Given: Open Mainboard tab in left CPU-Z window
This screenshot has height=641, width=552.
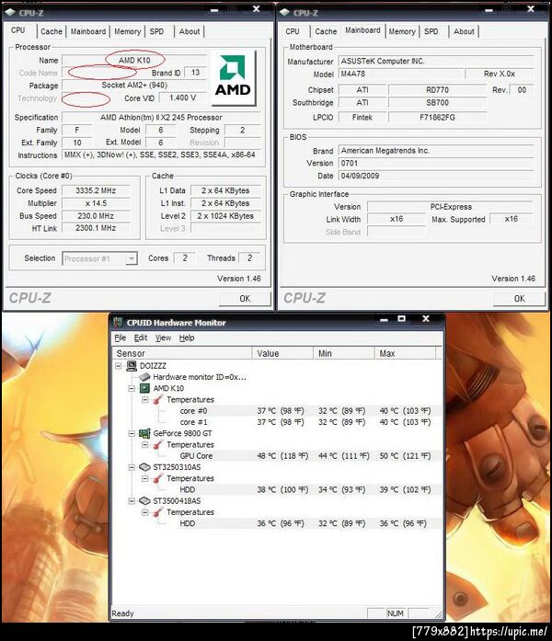Looking at the screenshot, I should tap(88, 31).
